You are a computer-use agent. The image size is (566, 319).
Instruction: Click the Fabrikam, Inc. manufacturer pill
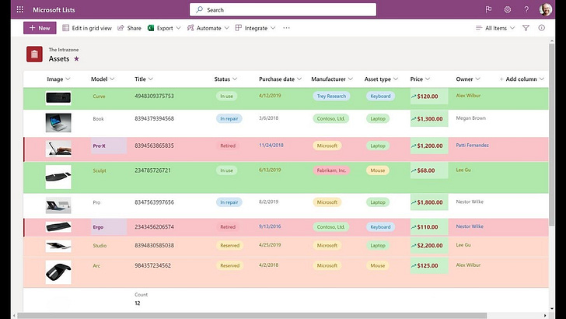331,170
